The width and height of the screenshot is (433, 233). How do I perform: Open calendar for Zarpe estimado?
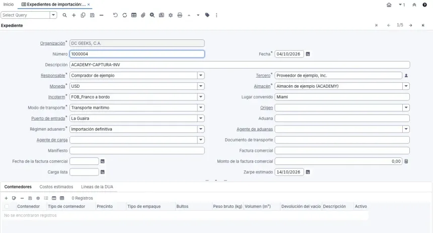coord(308,172)
